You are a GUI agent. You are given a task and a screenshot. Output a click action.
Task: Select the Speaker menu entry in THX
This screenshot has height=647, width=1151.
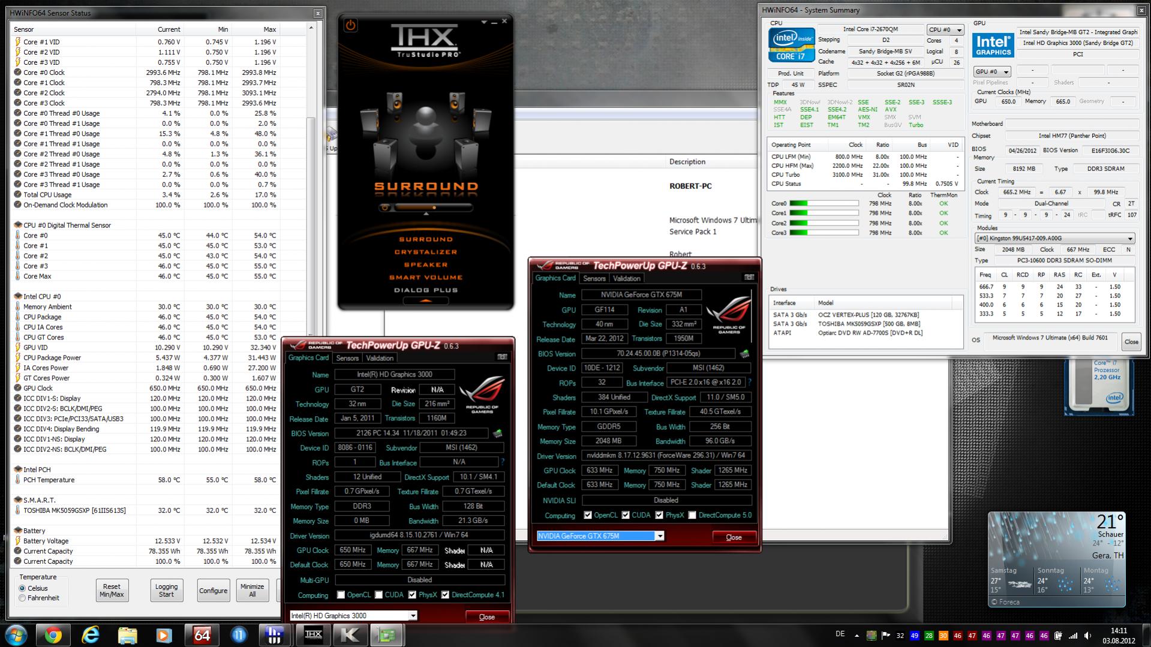[426, 264]
